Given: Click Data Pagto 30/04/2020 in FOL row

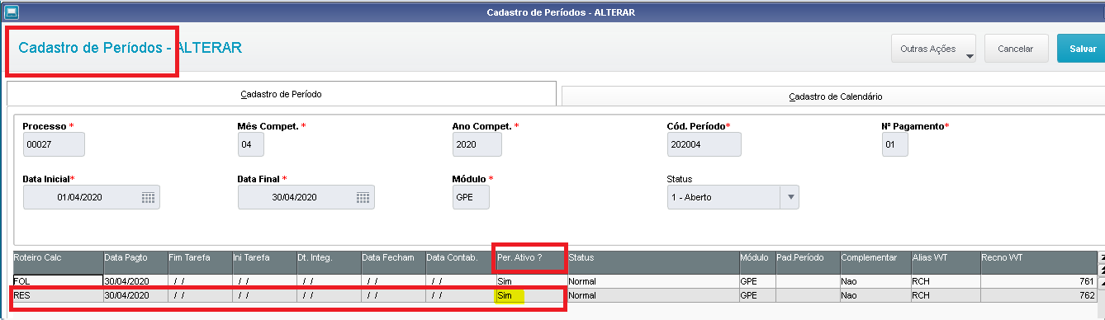Looking at the screenshot, I should (x=135, y=280).
